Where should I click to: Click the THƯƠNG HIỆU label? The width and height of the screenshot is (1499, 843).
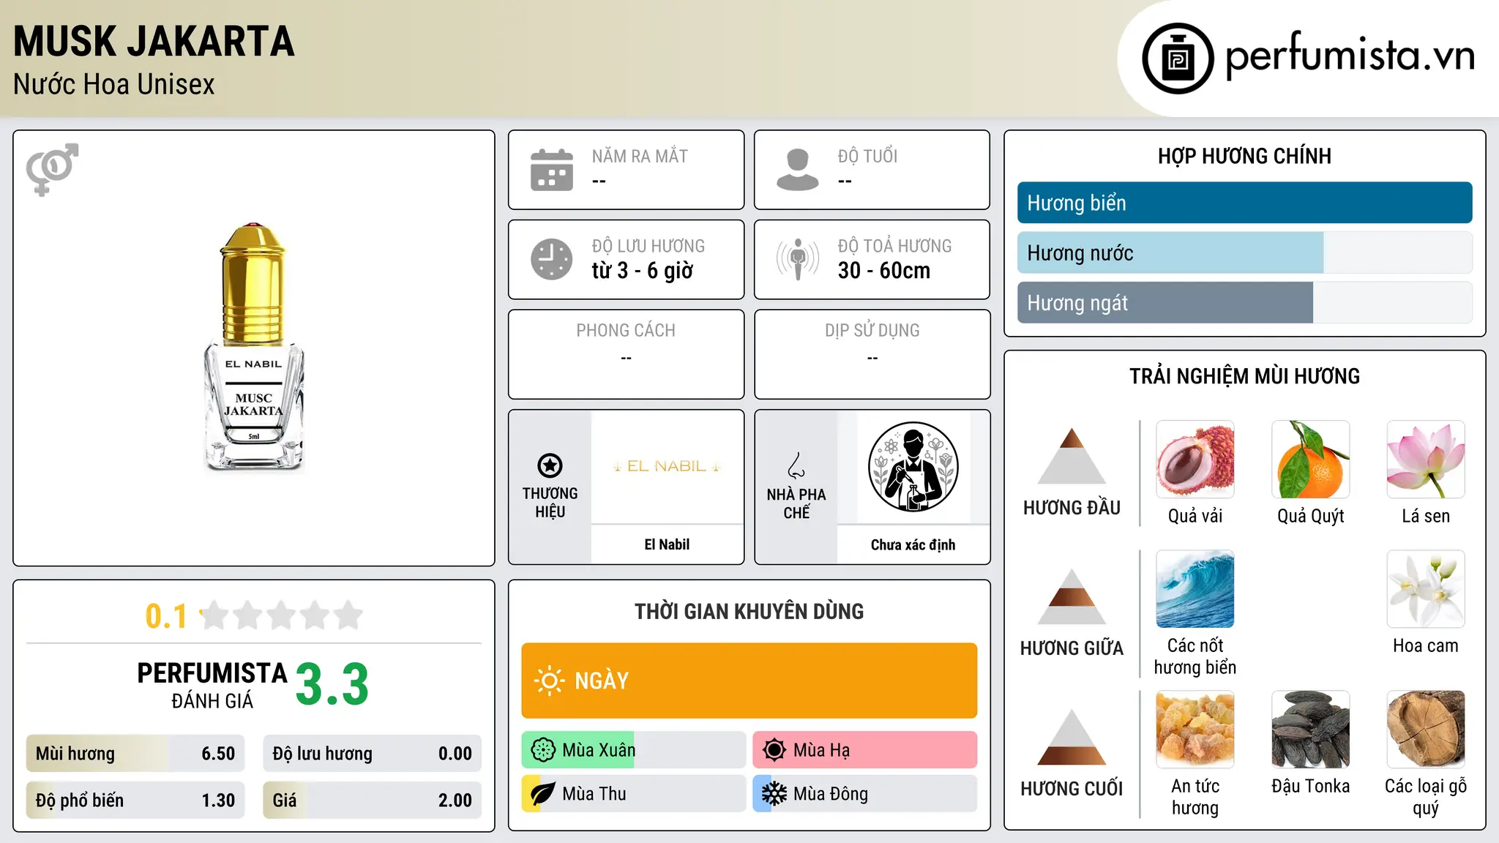pos(550,503)
